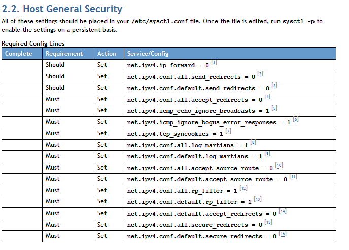Screen dimensions: 349x250
Task: Open footnote 3 for default.send_redirects
Action: click(x=274, y=86)
